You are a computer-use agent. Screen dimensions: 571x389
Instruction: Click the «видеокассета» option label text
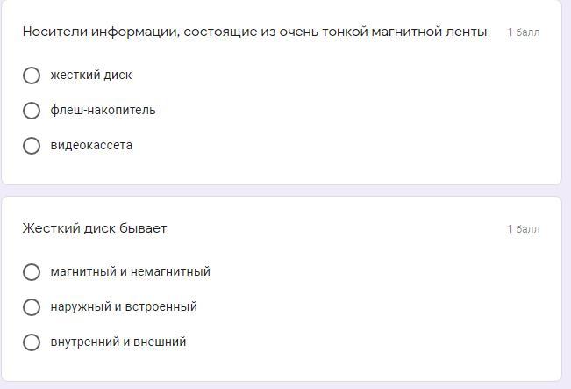point(91,146)
